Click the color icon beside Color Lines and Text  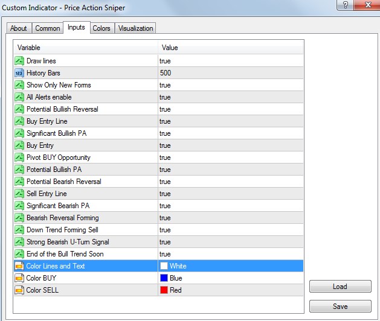click(19, 266)
